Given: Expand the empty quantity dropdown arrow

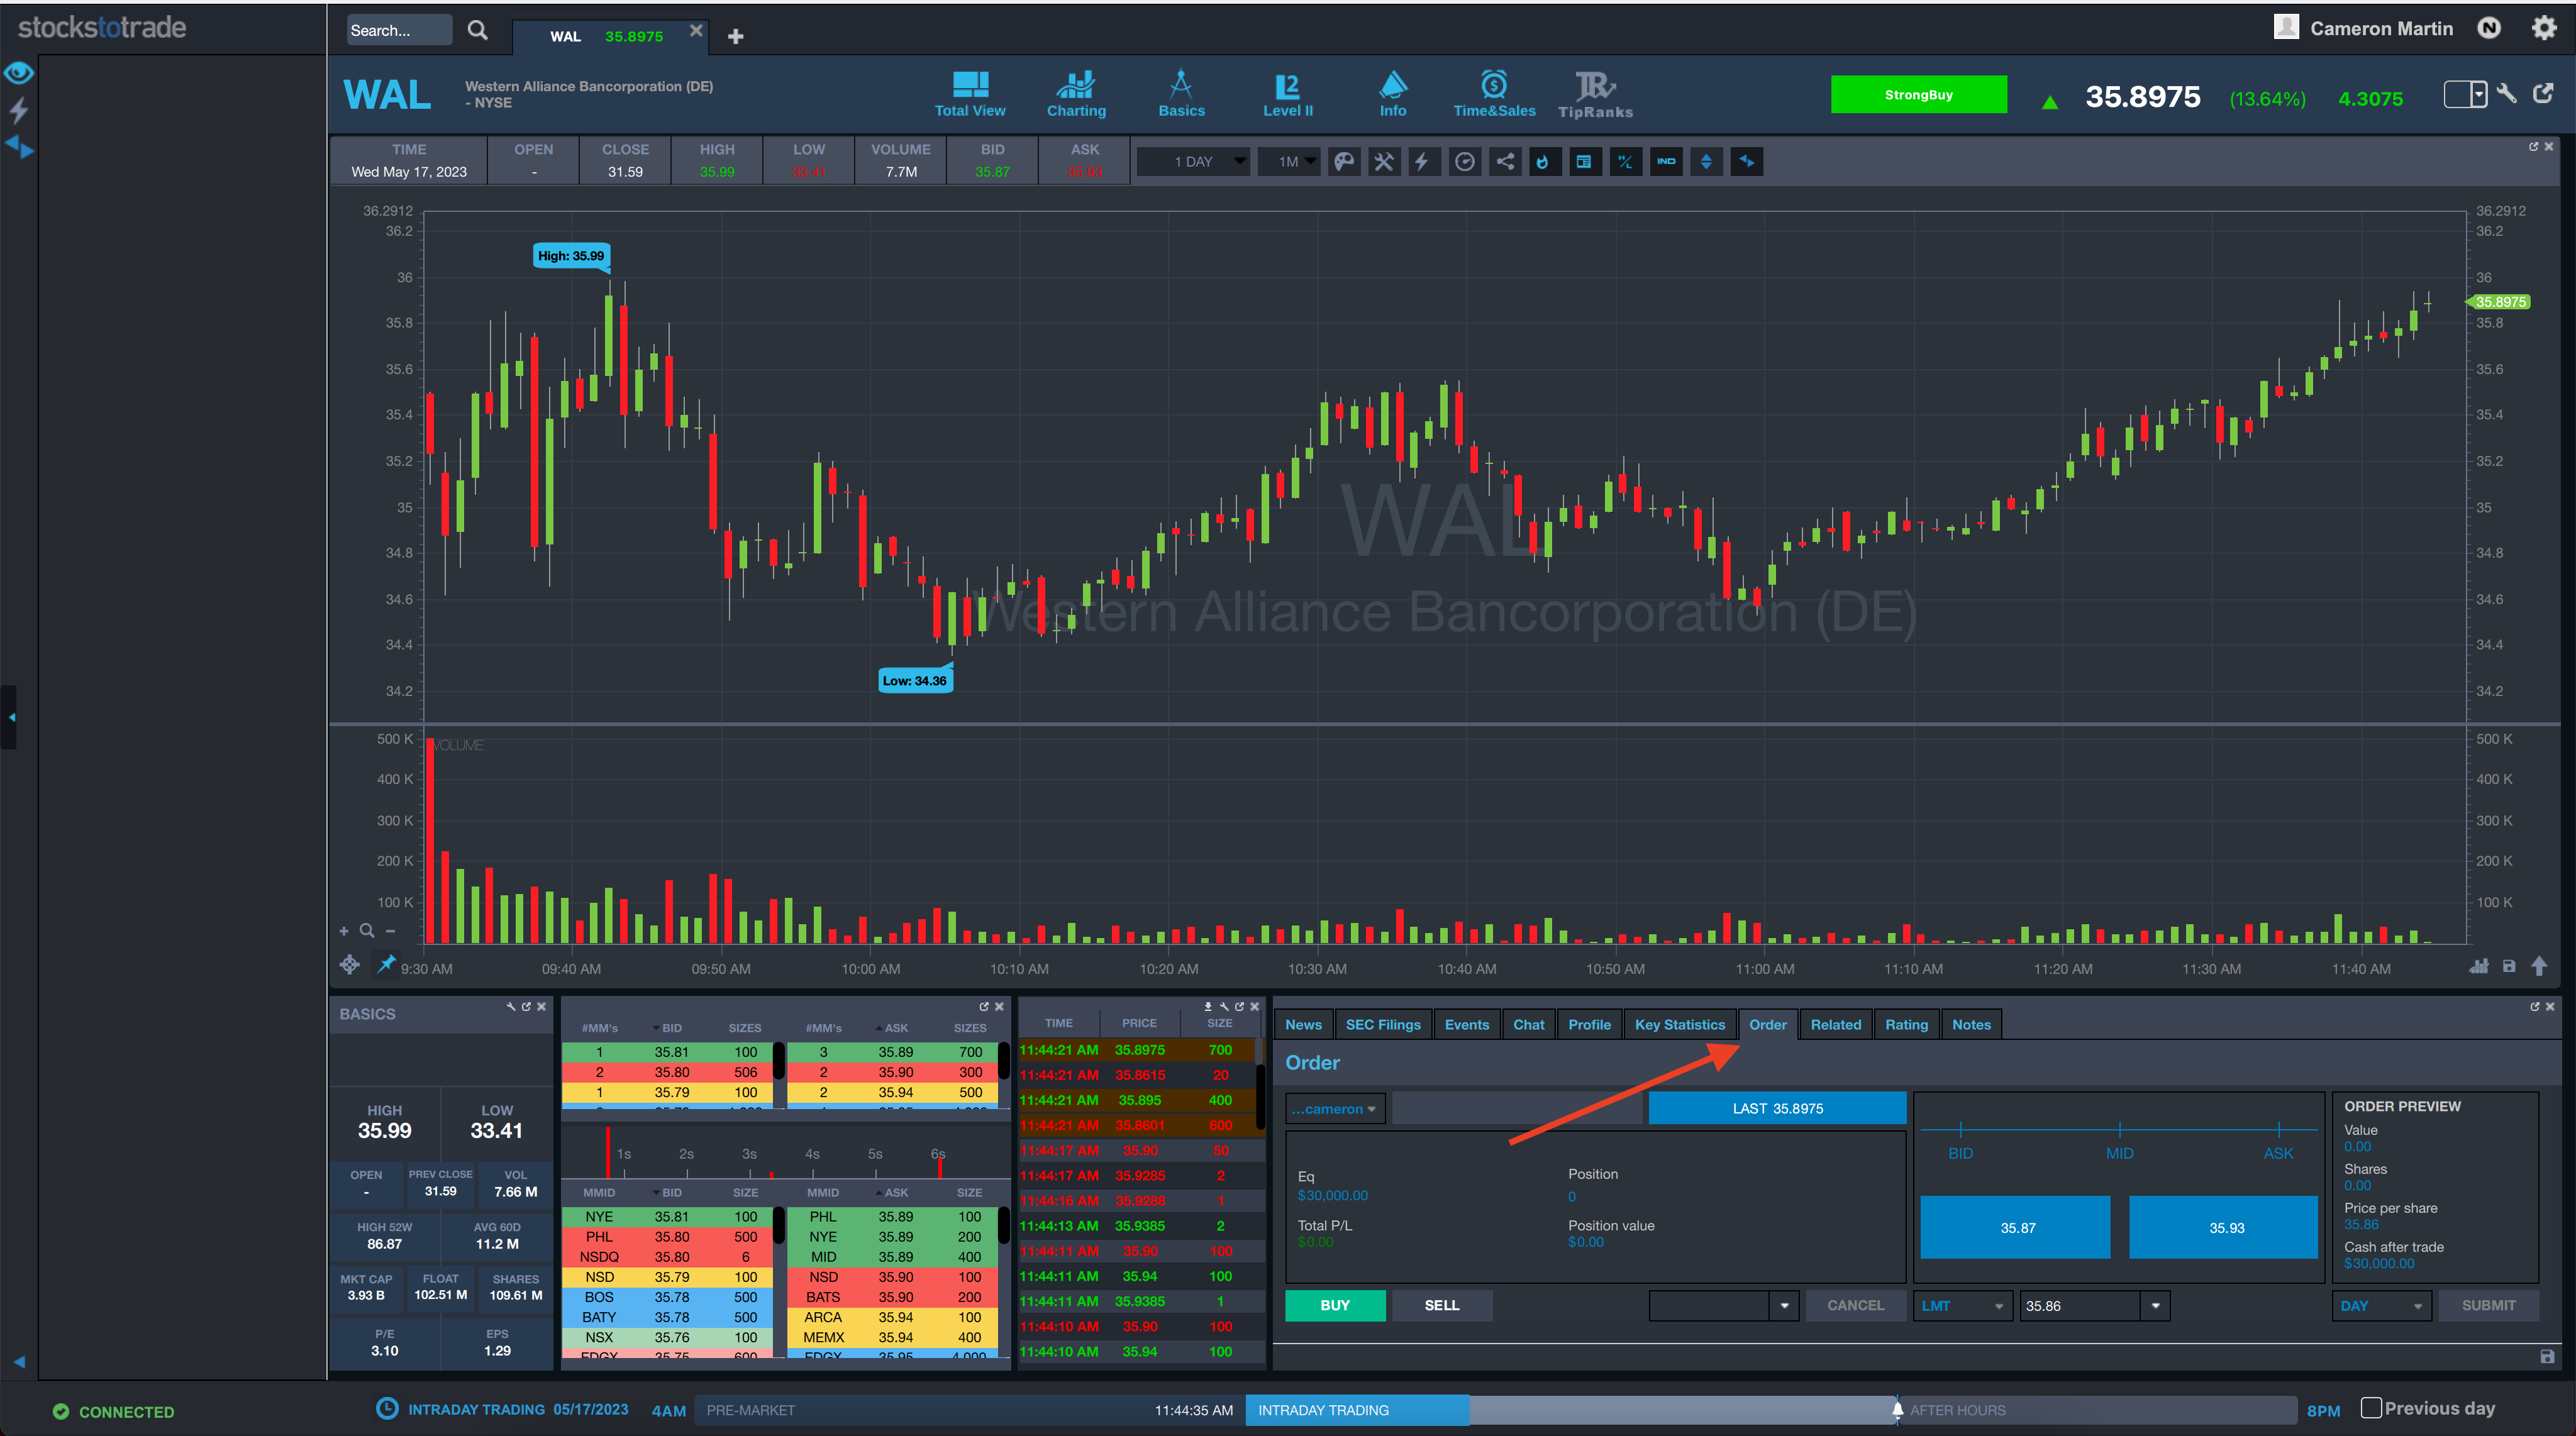Looking at the screenshot, I should pos(1785,1306).
